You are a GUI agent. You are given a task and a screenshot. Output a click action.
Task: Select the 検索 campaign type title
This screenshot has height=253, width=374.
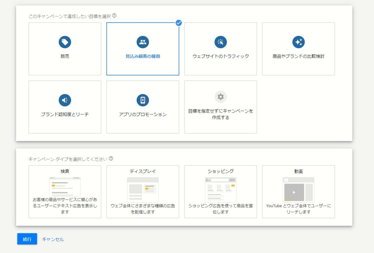click(x=65, y=171)
